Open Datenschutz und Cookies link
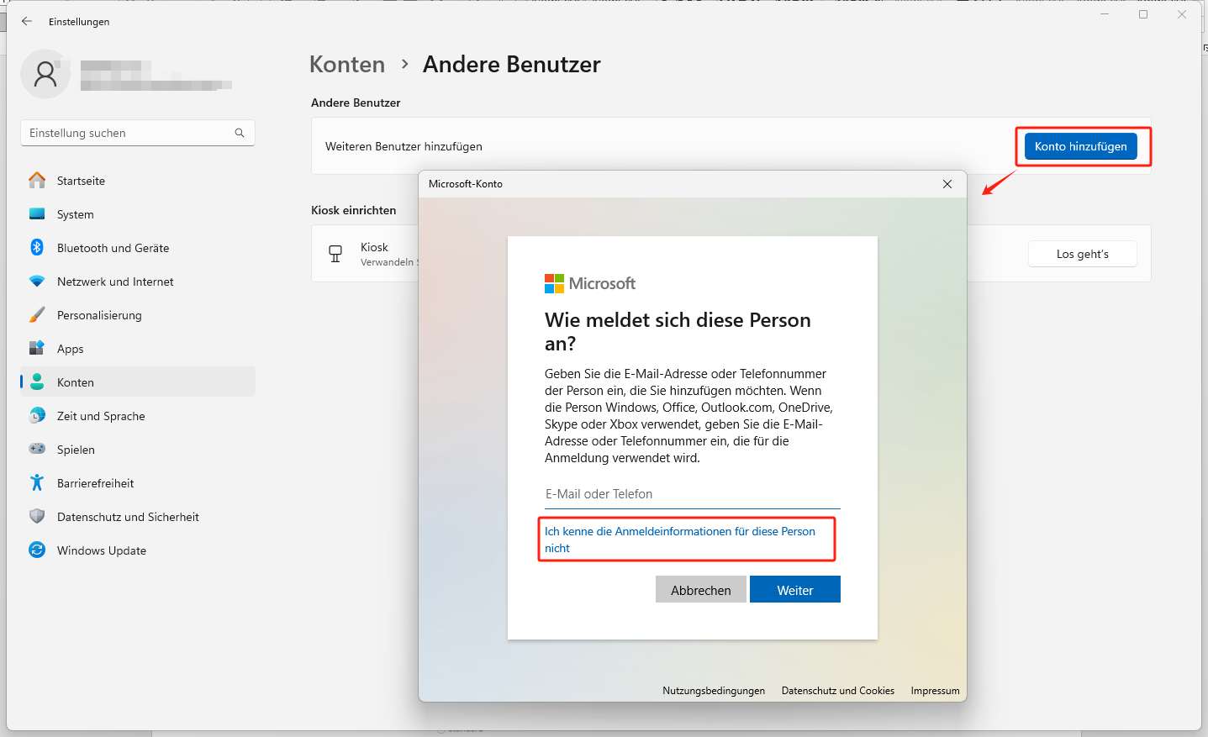 tap(838, 691)
